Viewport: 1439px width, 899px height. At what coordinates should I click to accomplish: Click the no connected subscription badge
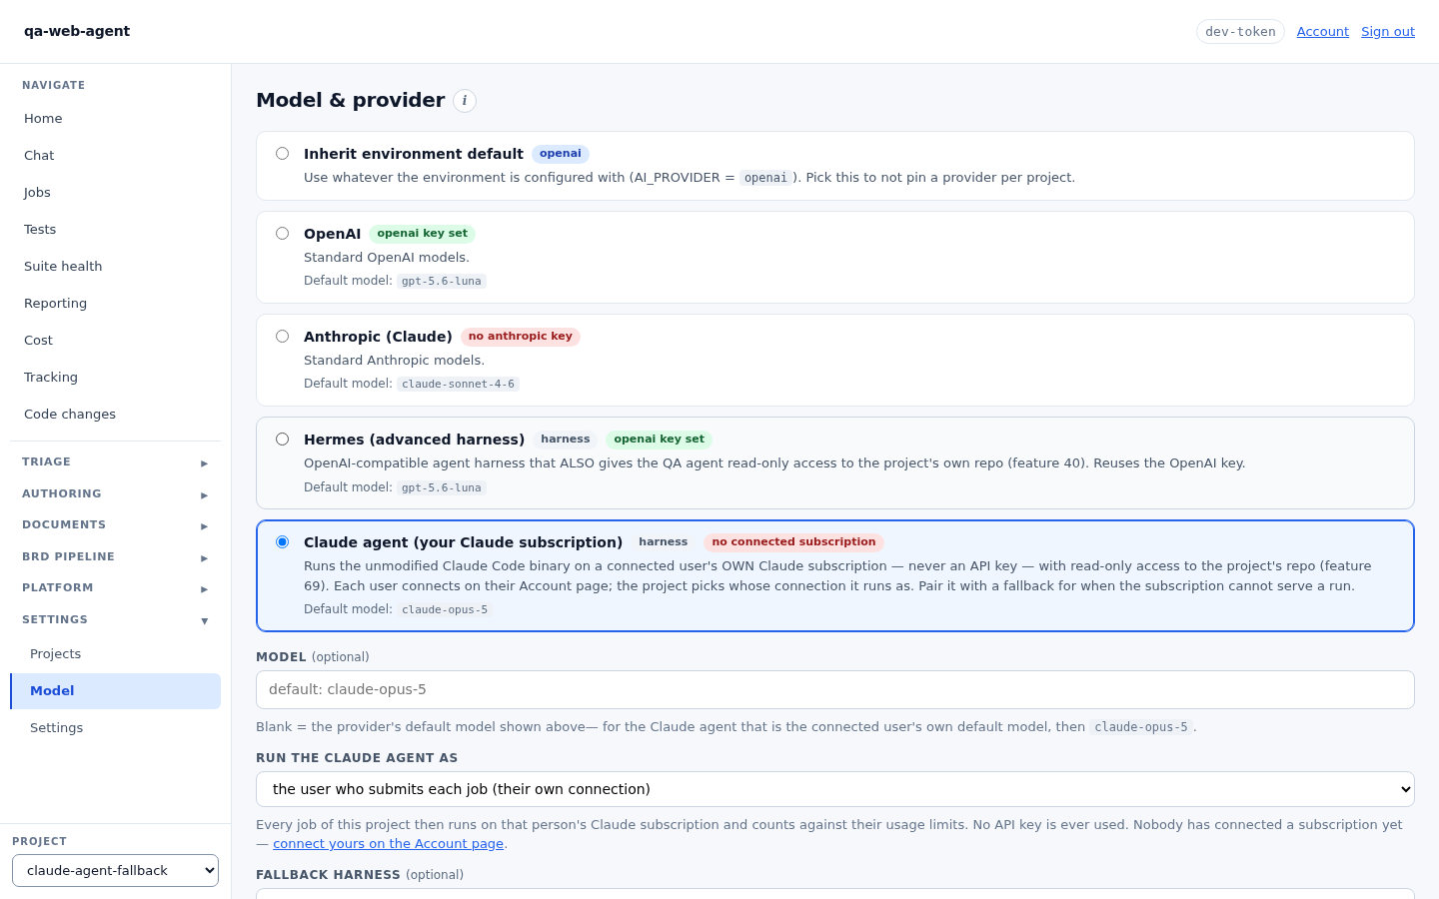tap(793, 542)
